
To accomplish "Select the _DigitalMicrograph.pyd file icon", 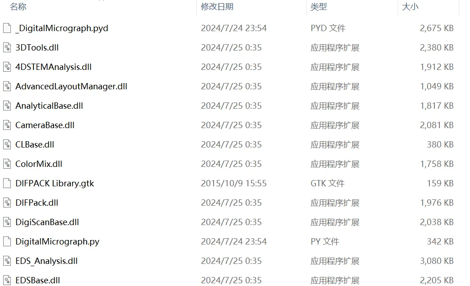I will pyautogui.click(x=7, y=28).
